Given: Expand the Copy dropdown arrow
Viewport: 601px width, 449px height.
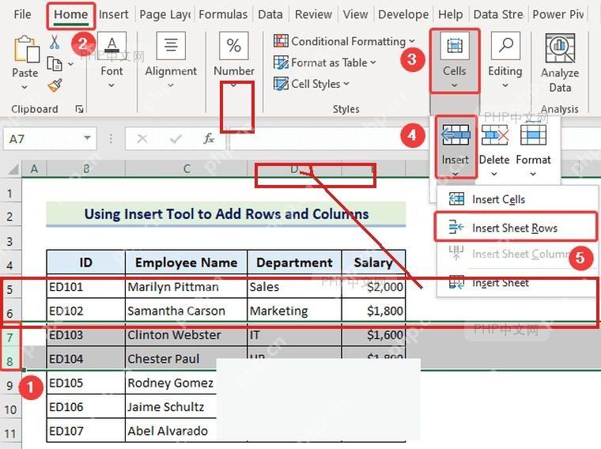Looking at the screenshot, I should [x=70, y=64].
